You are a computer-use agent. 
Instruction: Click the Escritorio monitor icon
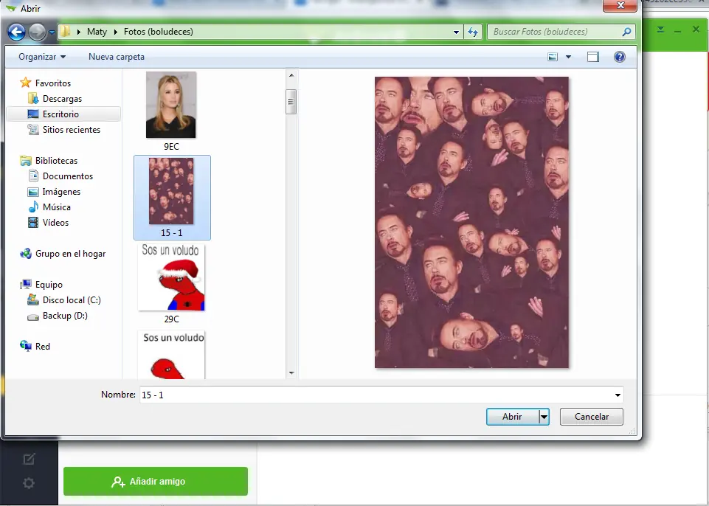[33, 114]
